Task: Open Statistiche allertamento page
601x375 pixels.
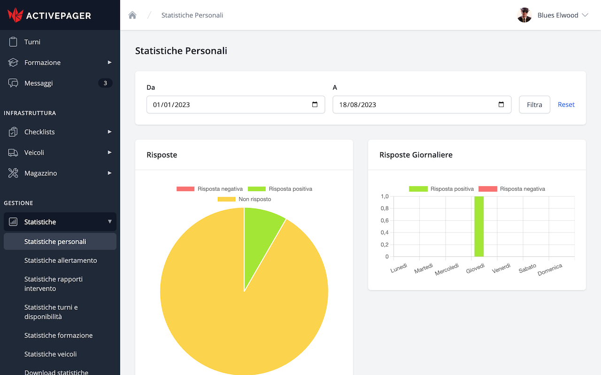Action: pyautogui.click(x=61, y=260)
